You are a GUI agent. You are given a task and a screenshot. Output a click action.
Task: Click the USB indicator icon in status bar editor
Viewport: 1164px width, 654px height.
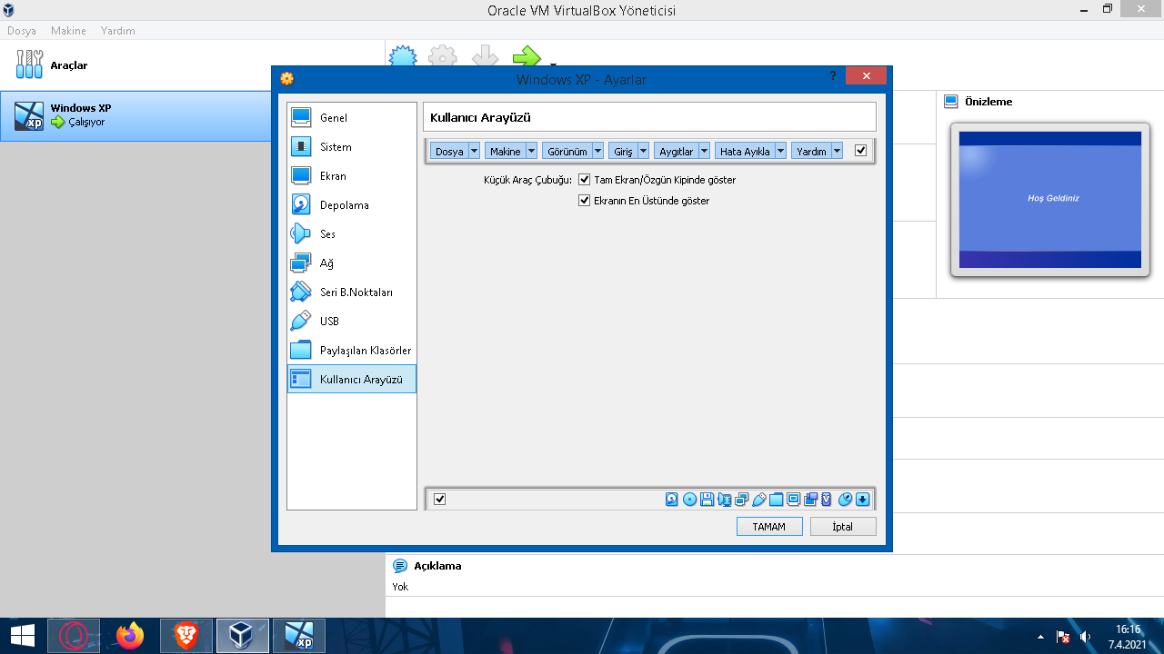click(759, 499)
